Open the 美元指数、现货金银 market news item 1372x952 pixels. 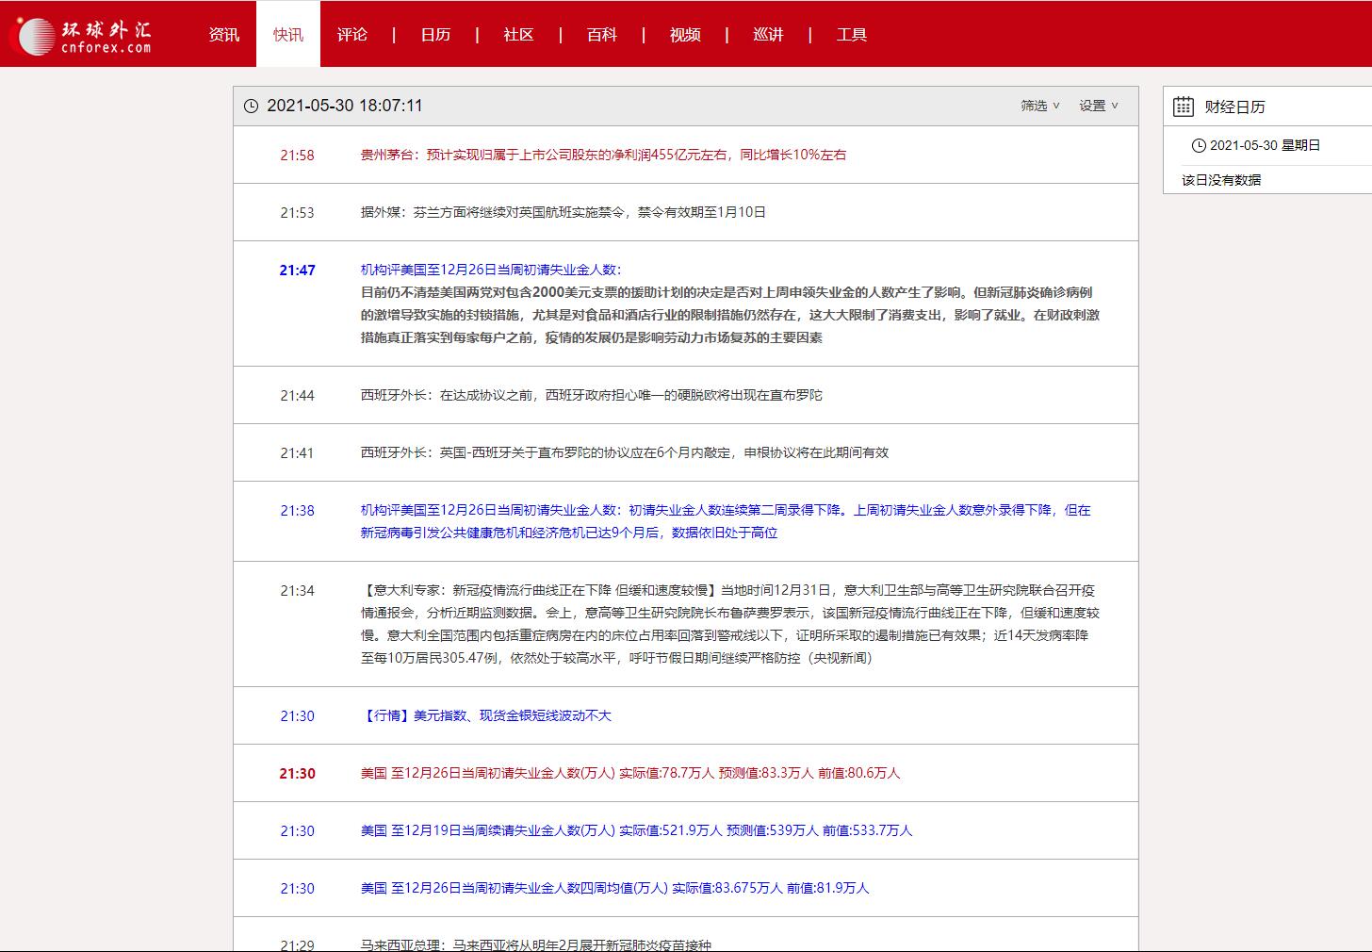pos(486,716)
